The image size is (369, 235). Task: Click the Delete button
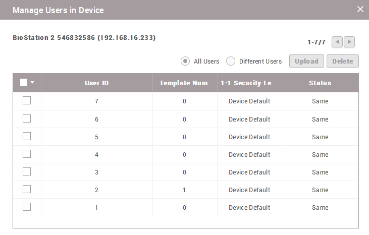pyautogui.click(x=343, y=61)
